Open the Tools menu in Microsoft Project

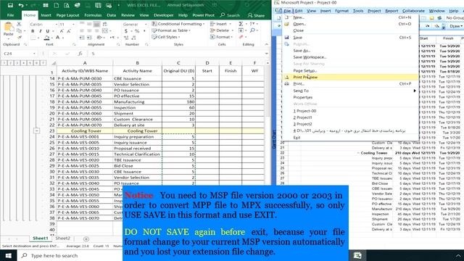pyautogui.click(x=358, y=11)
